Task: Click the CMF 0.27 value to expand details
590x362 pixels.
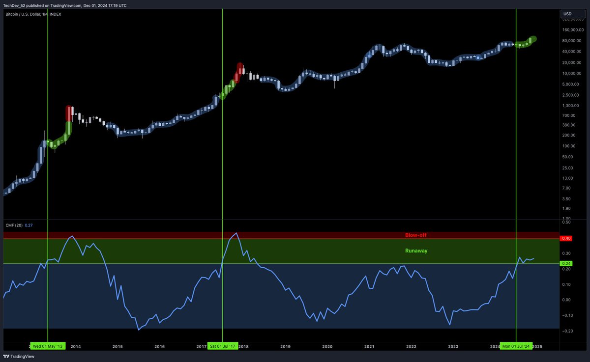Action: click(x=28, y=224)
